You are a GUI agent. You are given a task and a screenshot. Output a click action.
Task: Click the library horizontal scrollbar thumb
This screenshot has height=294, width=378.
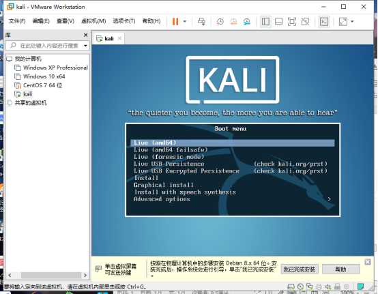coord(51,275)
